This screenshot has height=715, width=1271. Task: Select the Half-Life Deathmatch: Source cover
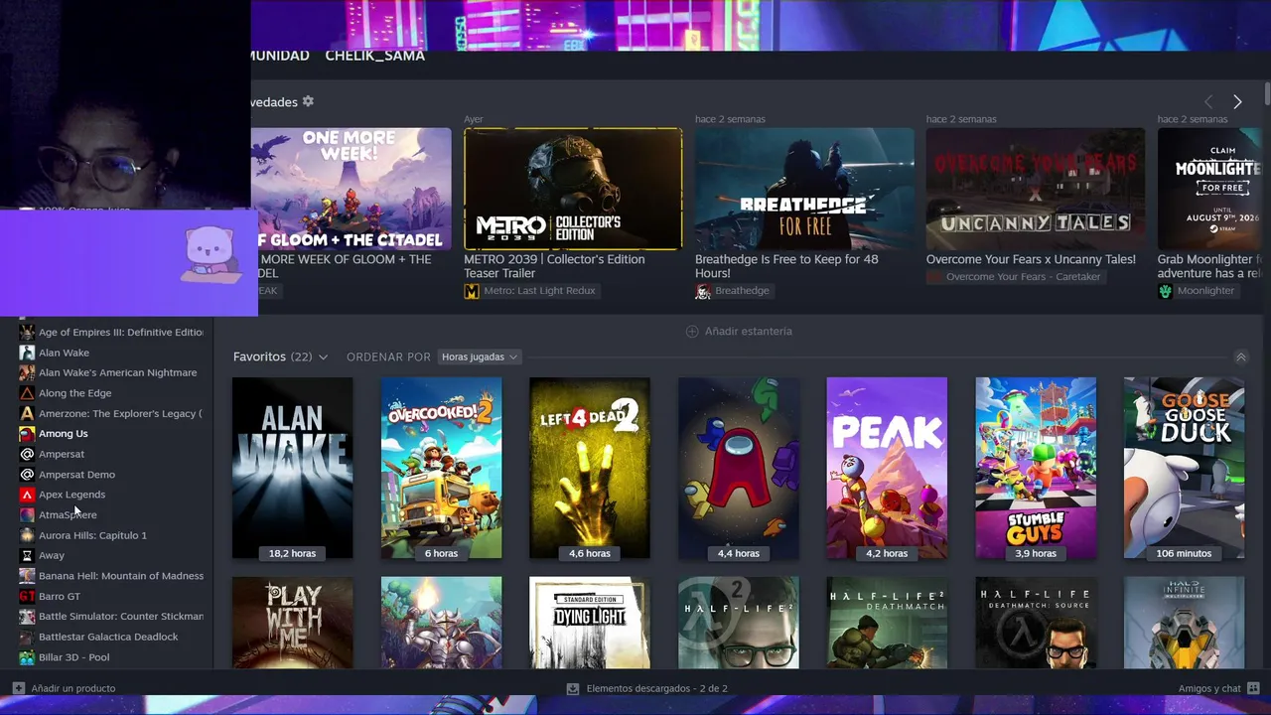1036,623
